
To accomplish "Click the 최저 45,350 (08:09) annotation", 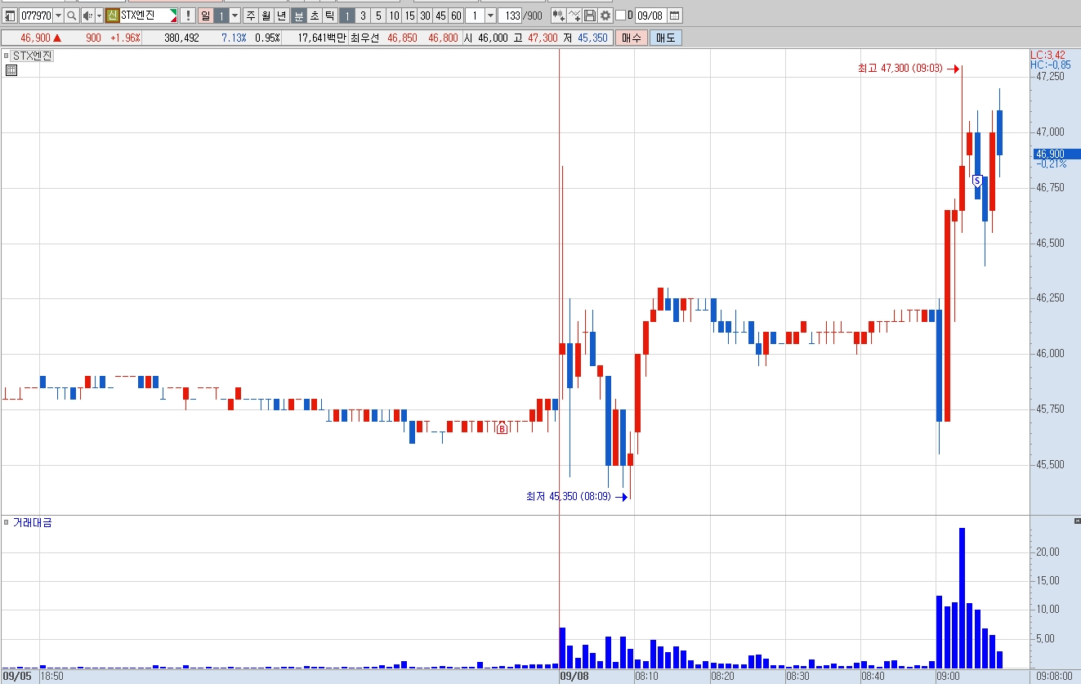I will click(x=569, y=496).
